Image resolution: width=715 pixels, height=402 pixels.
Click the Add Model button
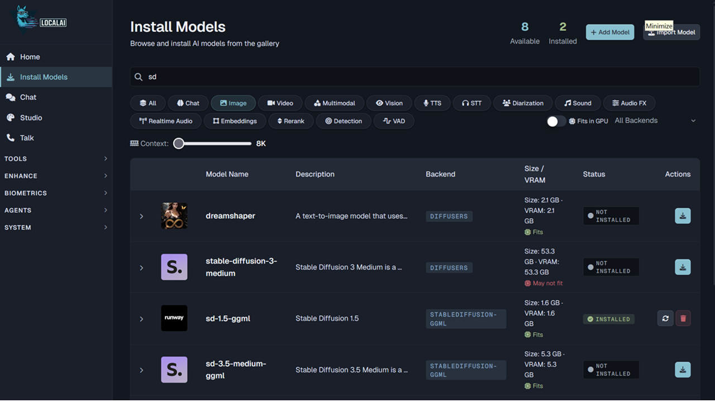(610, 32)
